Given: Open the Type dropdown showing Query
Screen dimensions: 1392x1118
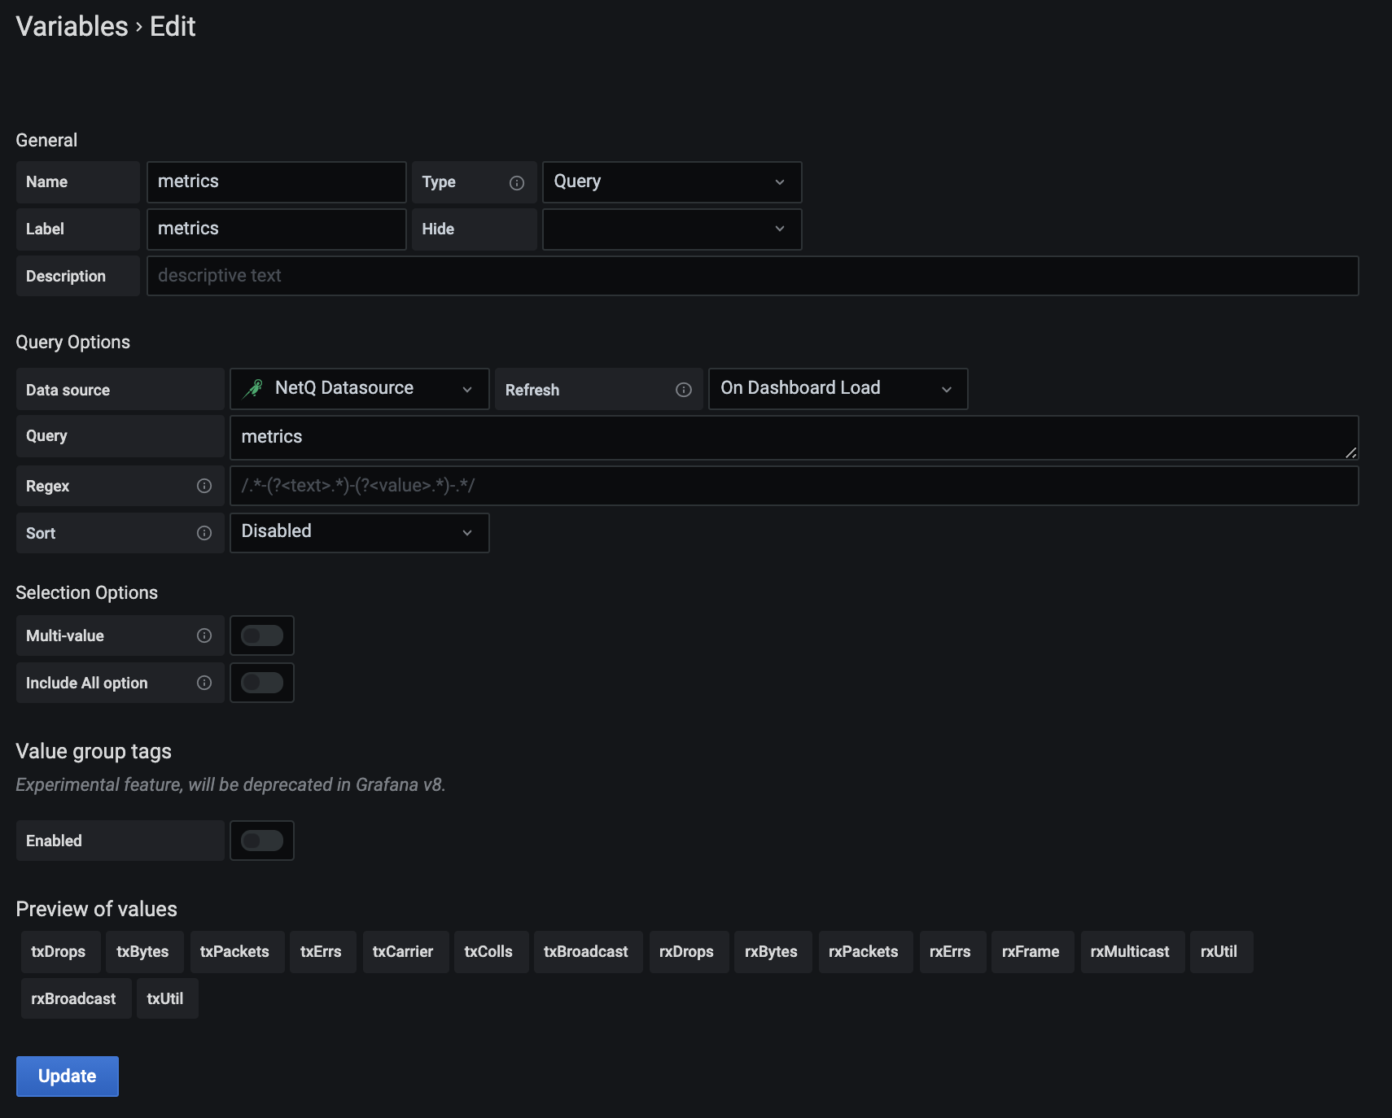Looking at the screenshot, I should tap(672, 182).
